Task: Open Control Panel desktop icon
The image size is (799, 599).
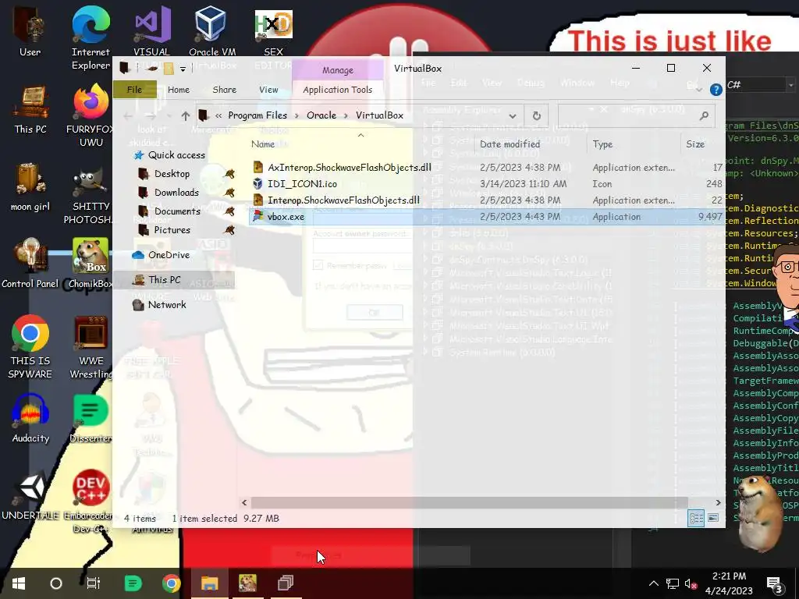Action: point(30,264)
